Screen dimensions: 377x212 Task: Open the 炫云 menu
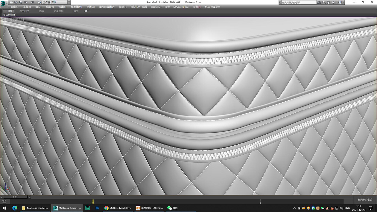click(145, 7)
